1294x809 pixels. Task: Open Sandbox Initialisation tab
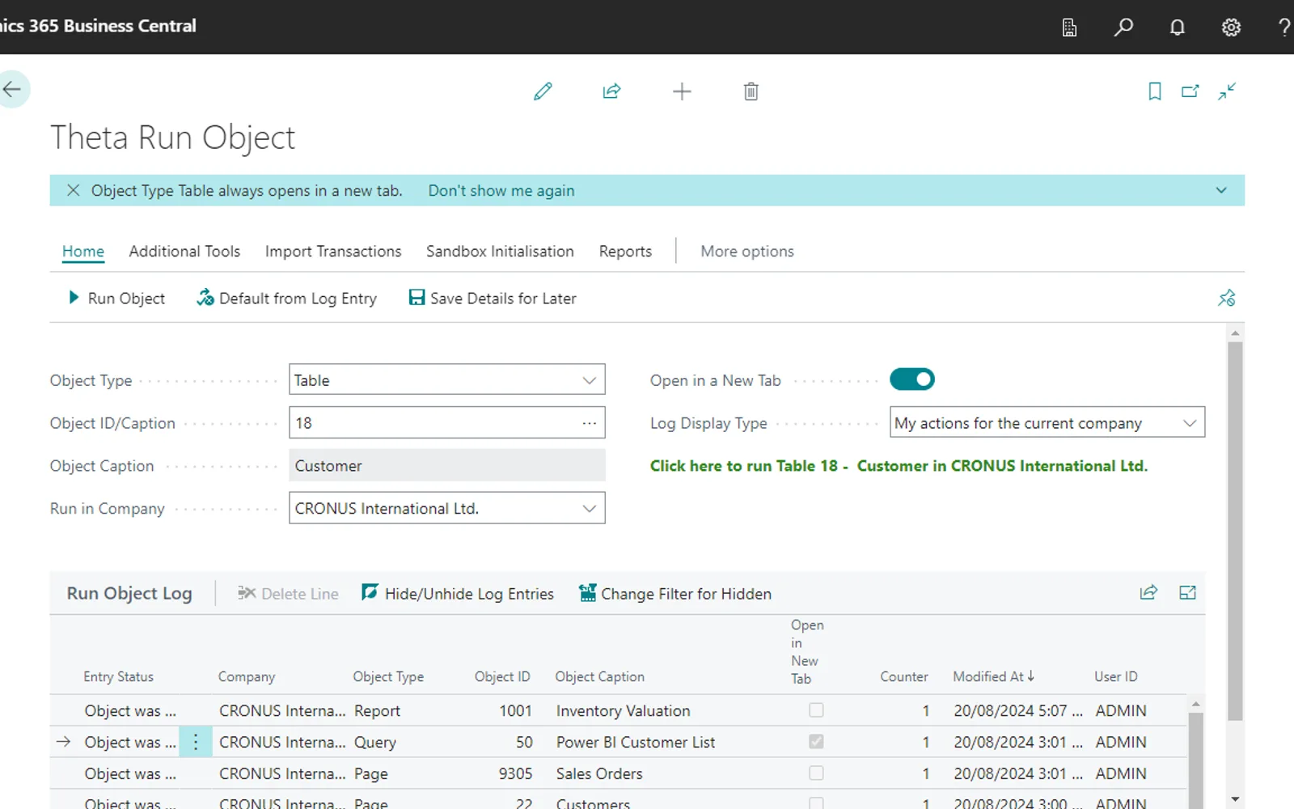point(500,252)
